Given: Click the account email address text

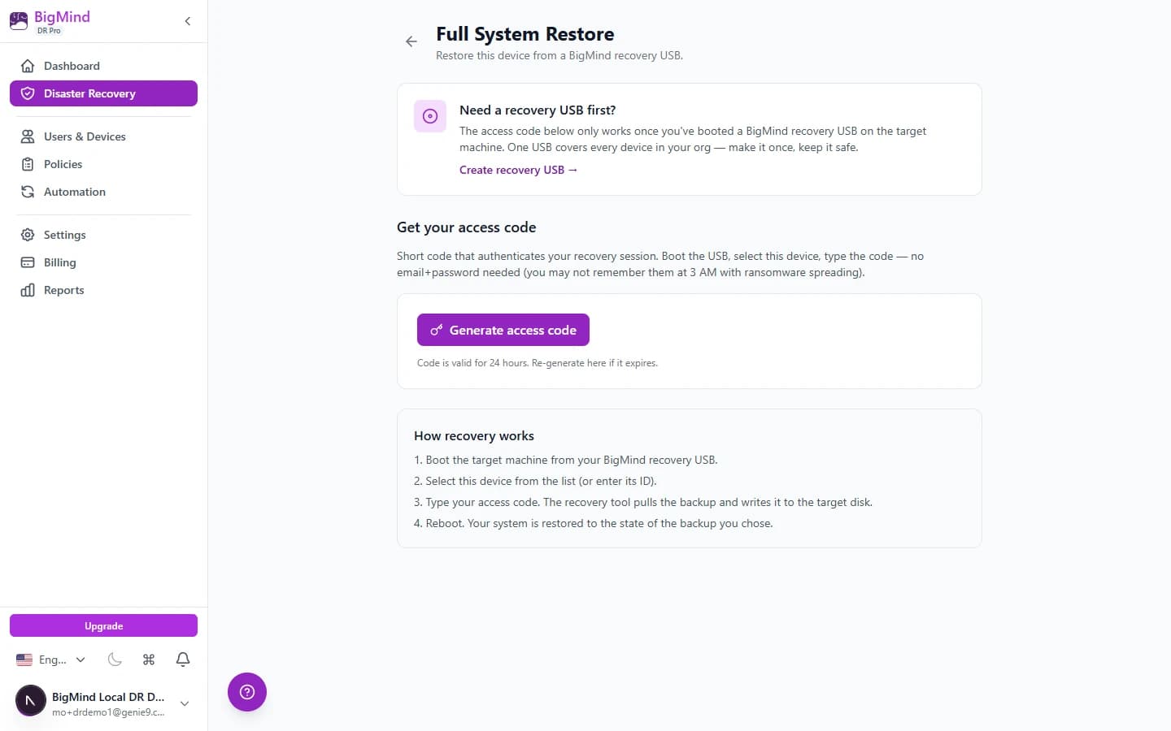Looking at the screenshot, I should coord(108,712).
